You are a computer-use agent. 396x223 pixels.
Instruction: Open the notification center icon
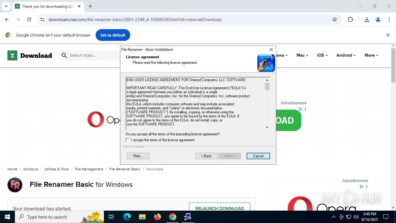[386, 217]
